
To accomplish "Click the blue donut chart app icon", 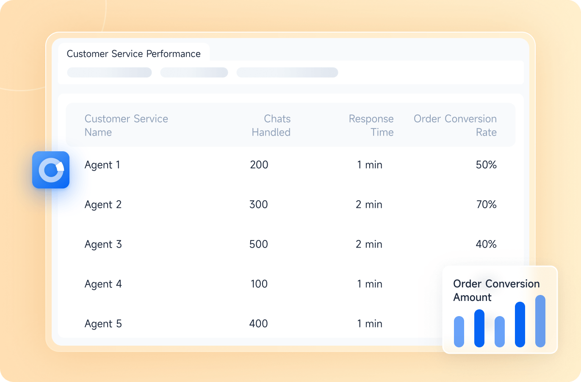I will (x=51, y=170).
